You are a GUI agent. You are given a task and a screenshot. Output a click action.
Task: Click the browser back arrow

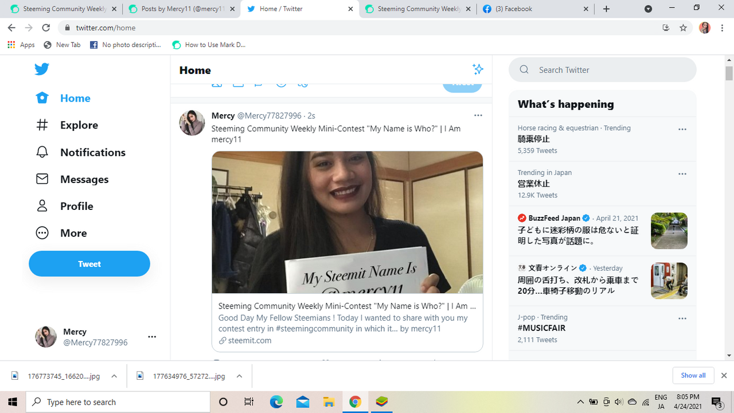pos(11,28)
